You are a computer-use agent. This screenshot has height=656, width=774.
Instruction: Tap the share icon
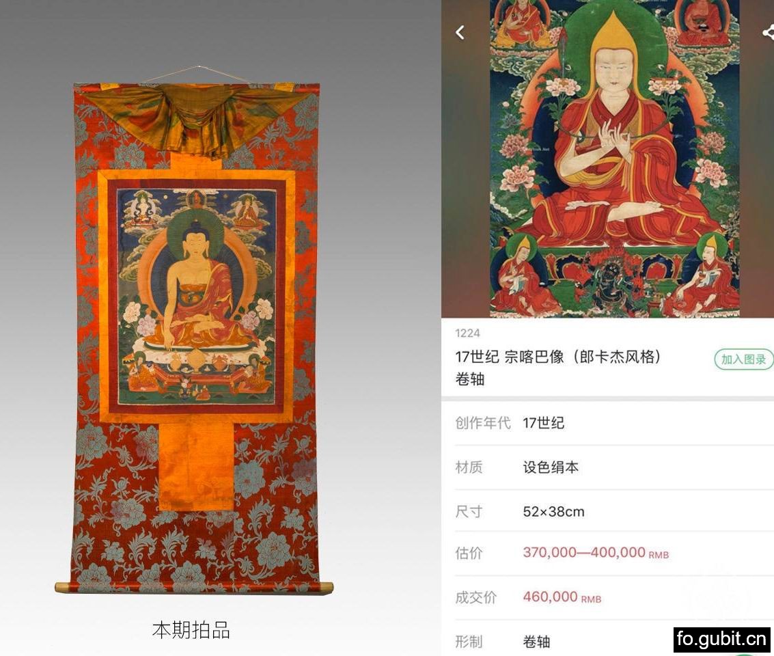(768, 33)
